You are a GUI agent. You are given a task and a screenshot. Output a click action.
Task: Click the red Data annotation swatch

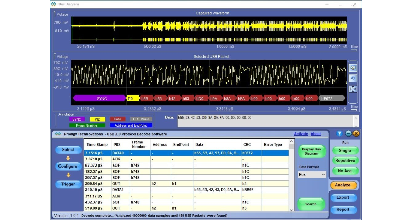117,119
